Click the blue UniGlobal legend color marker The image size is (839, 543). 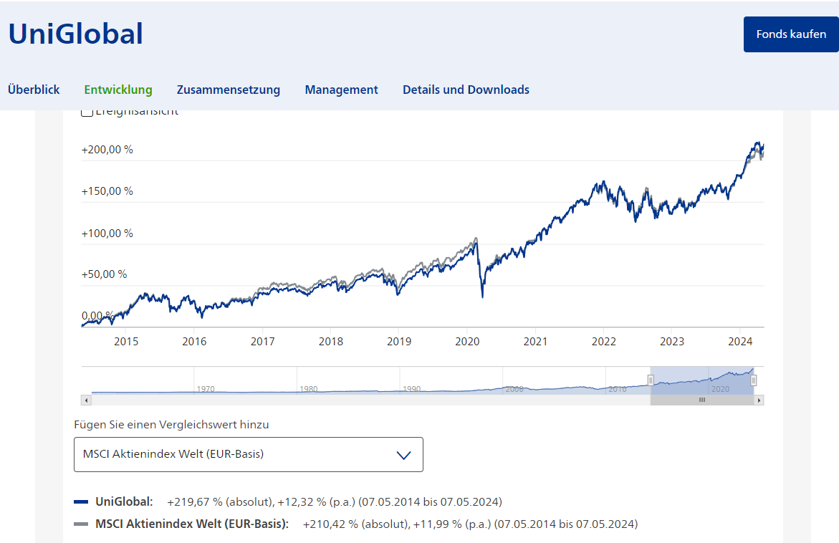81,501
